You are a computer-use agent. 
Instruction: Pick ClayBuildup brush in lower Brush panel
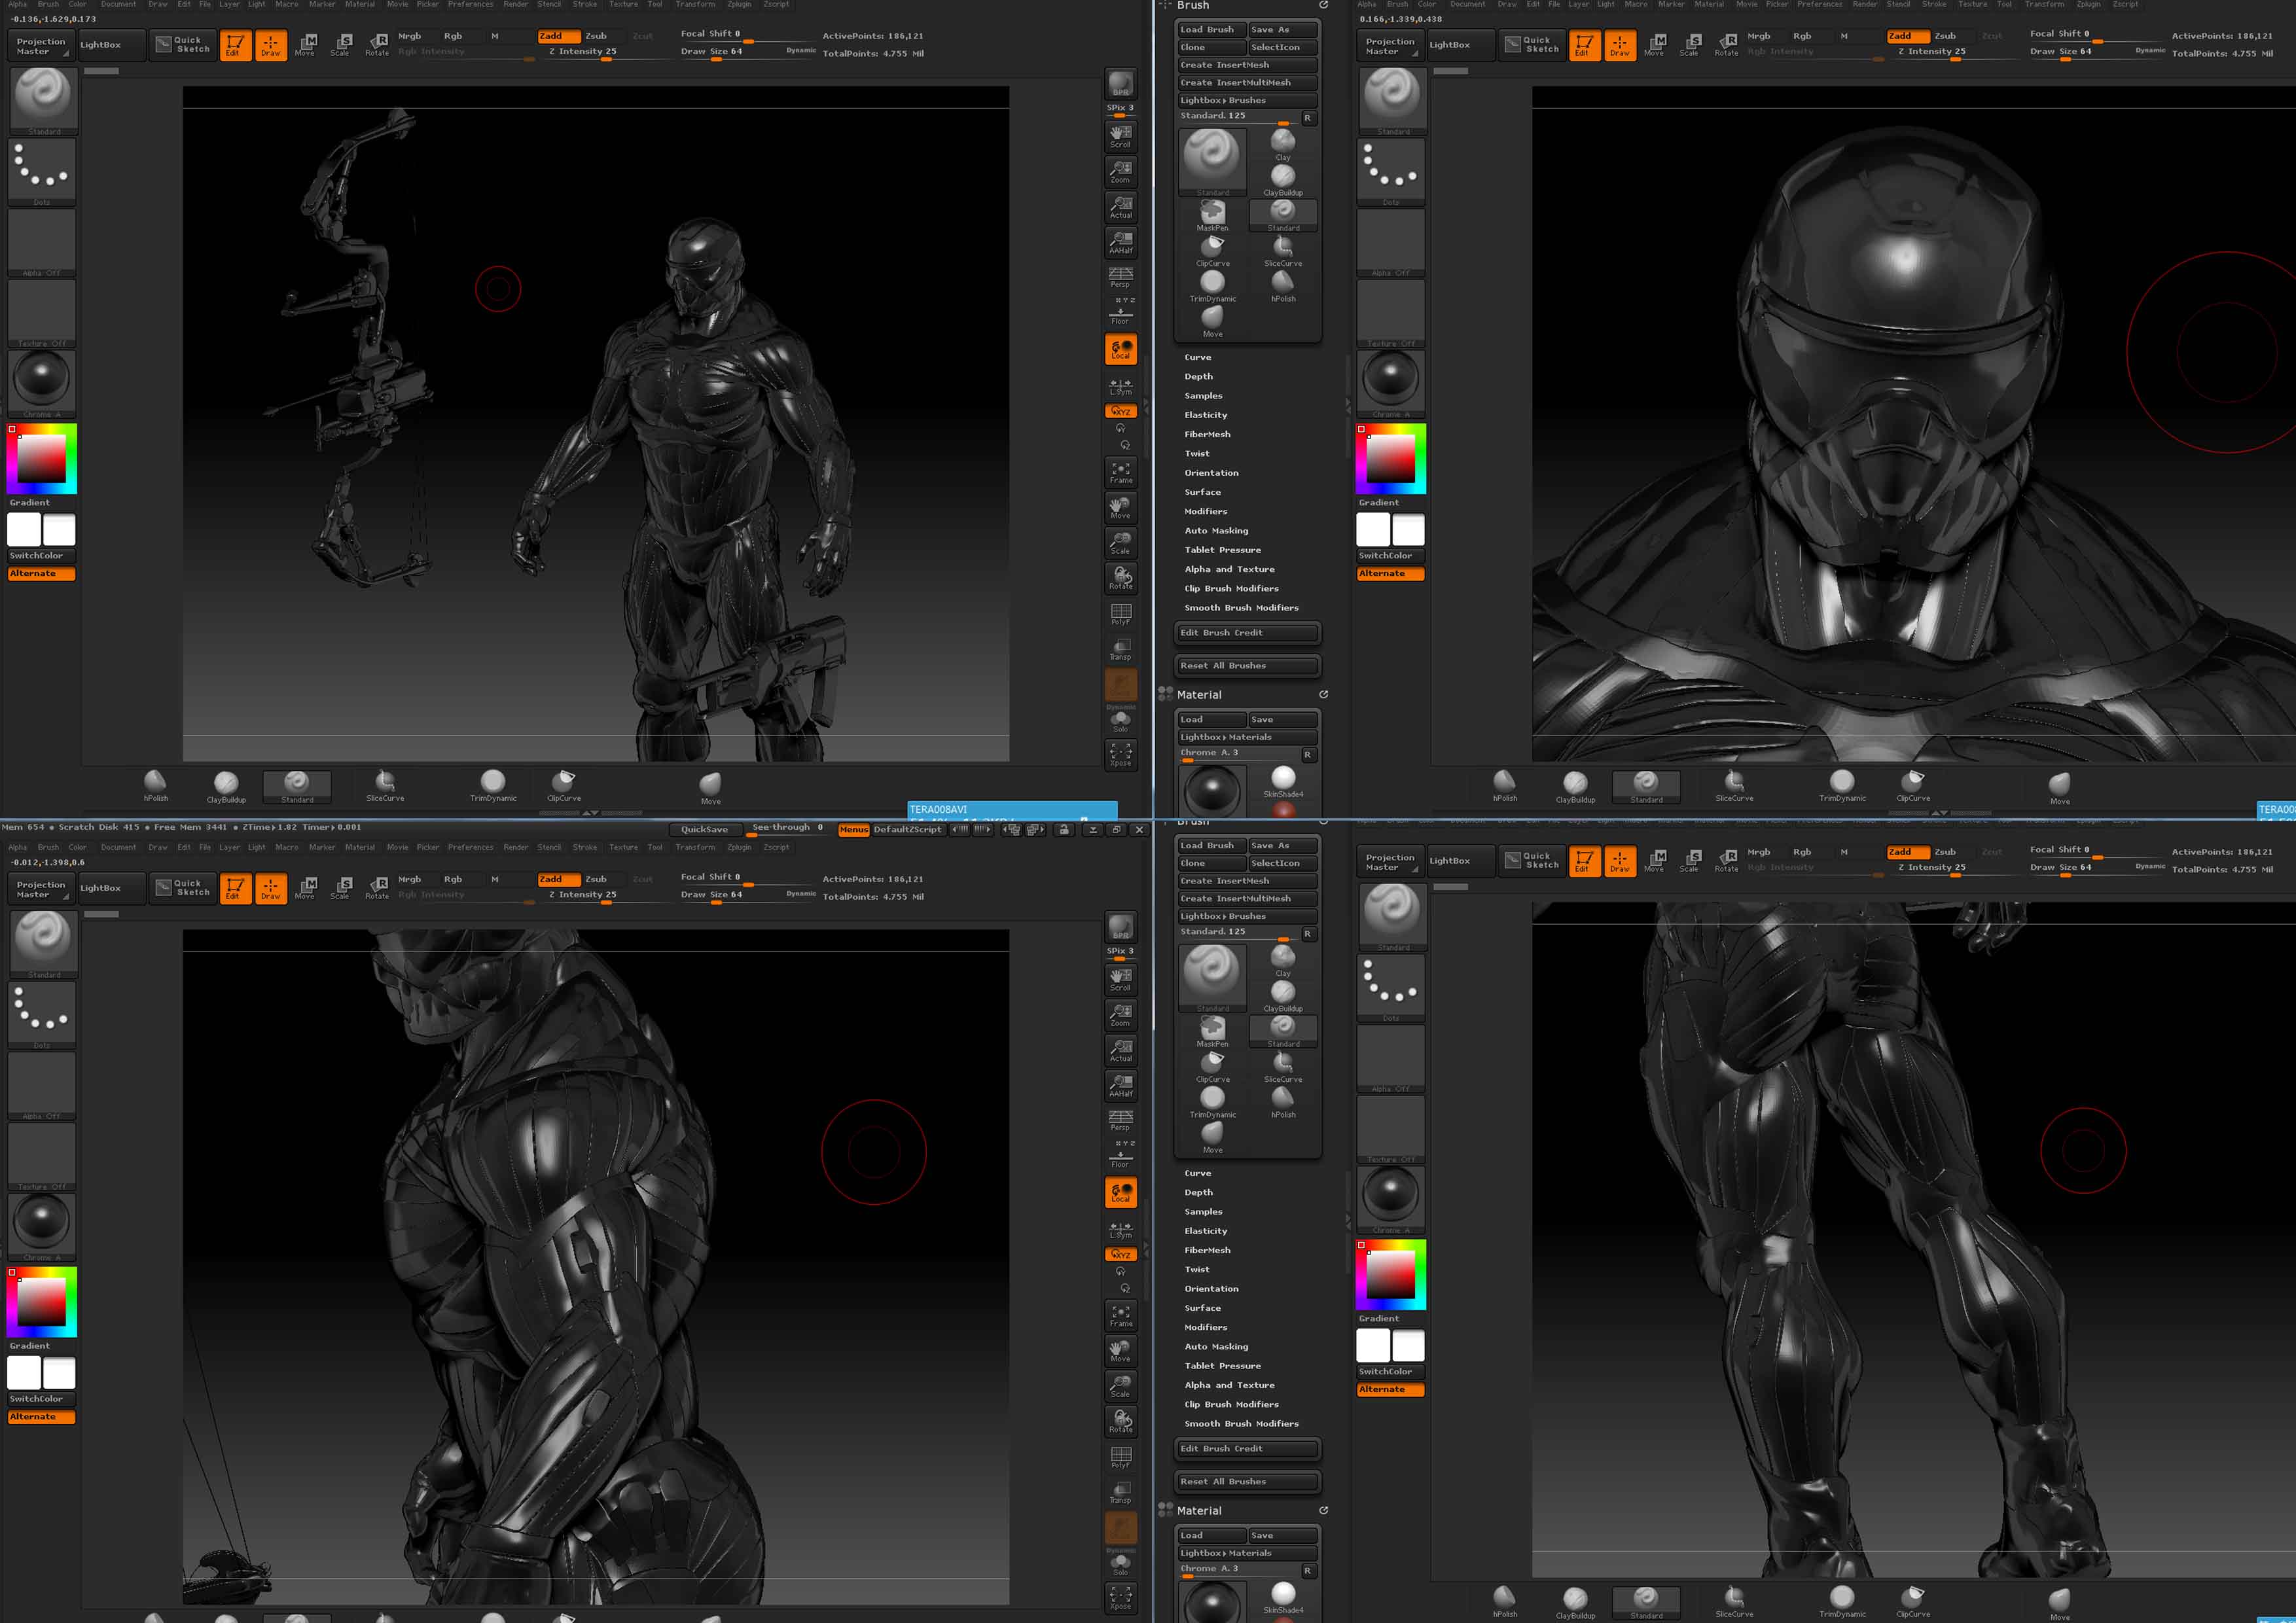[x=1283, y=995]
